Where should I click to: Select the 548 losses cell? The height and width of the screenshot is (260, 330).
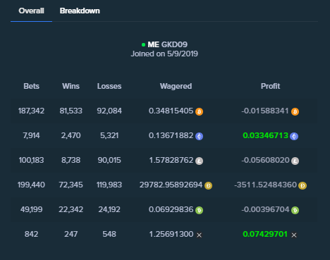[x=109, y=234]
